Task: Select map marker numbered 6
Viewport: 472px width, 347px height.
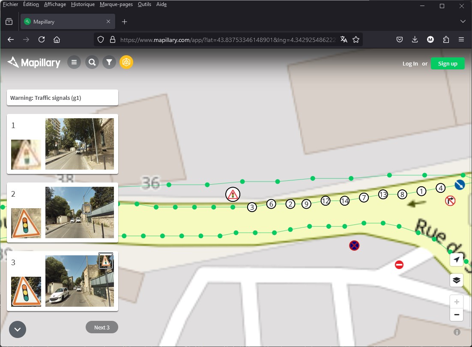Action: (271, 204)
